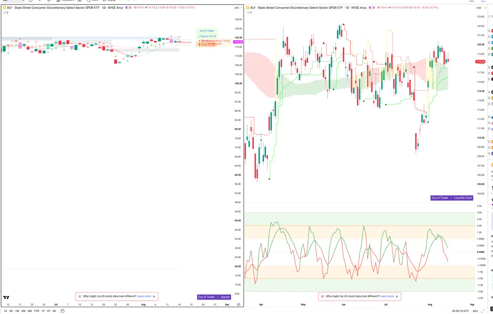Click the 118.20 current price label in left chart

(x=237, y=42)
